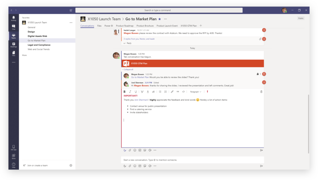318x180 pixels.
Task: Add an emoji to the reply
Action: [x=135, y=150]
